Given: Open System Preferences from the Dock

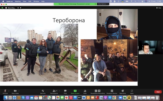Looking at the screenshot, I should (x=45, y=97).
